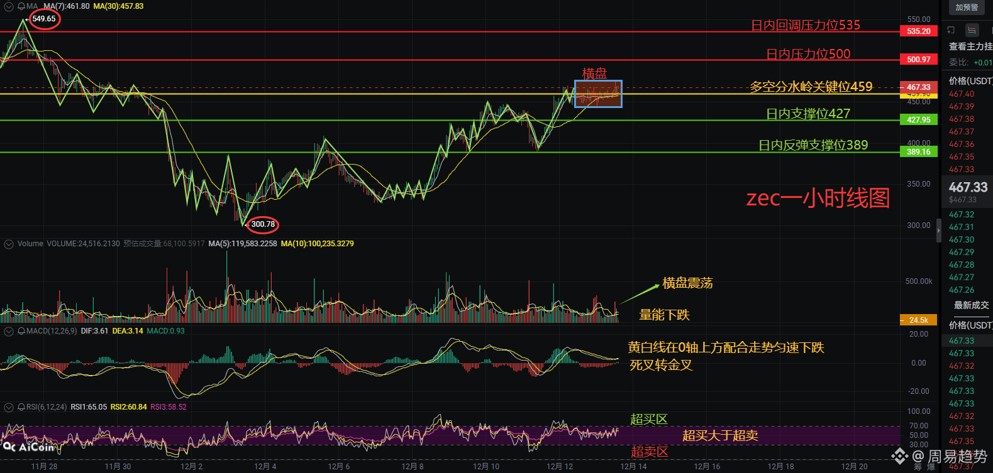Click the orange 24.5k volume axis tag

click(x=919, y=320)
